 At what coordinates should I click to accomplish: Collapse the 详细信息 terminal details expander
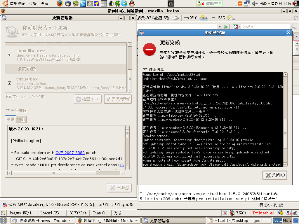tap(145, 69)
